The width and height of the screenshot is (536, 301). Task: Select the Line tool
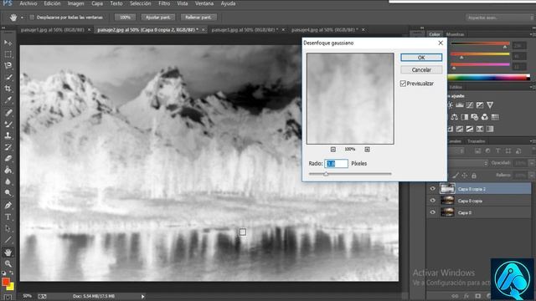pyautogui.click(x=8, y=240)
